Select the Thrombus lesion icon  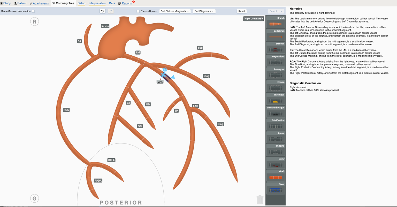click(276, 101)
